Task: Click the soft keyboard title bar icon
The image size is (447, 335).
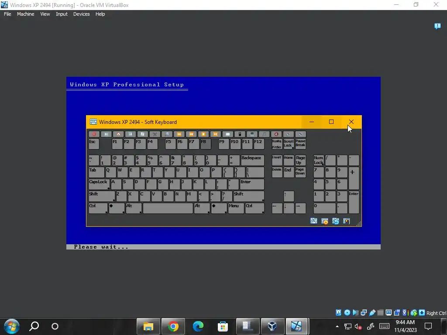Action: [x=93, y=122]
